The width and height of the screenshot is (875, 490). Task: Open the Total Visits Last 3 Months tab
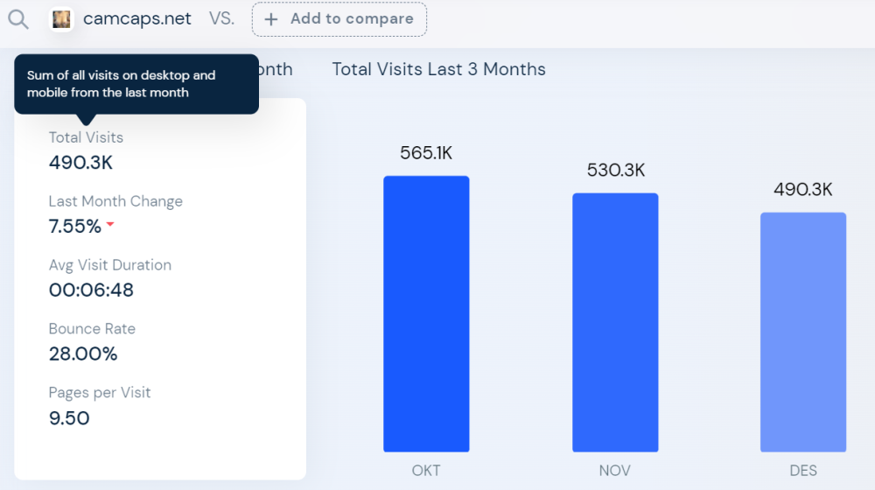click(438, 69)
